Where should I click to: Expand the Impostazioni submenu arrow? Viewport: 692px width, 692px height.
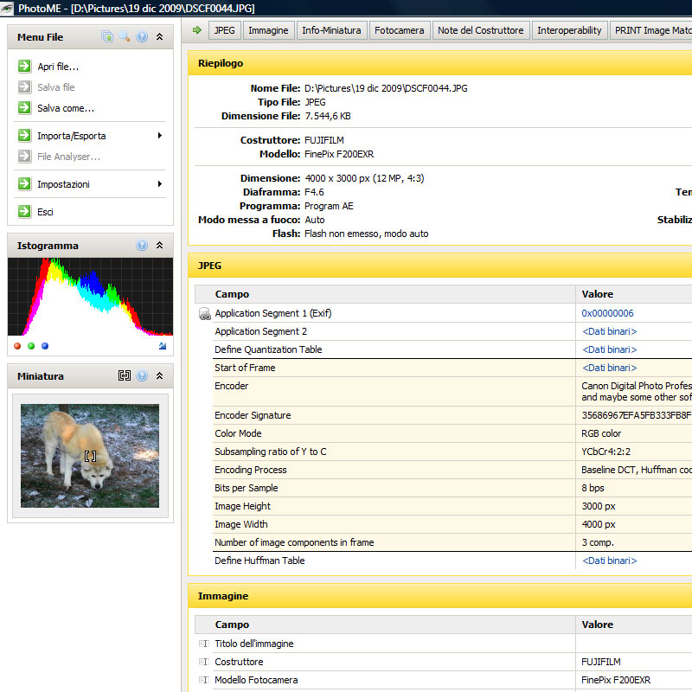(x=160, y=183)
